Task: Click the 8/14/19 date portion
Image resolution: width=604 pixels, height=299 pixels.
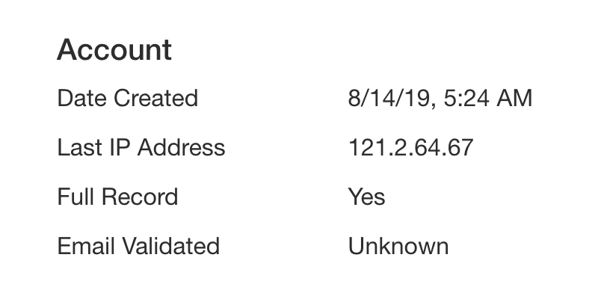Action: (x=389, y=98)
